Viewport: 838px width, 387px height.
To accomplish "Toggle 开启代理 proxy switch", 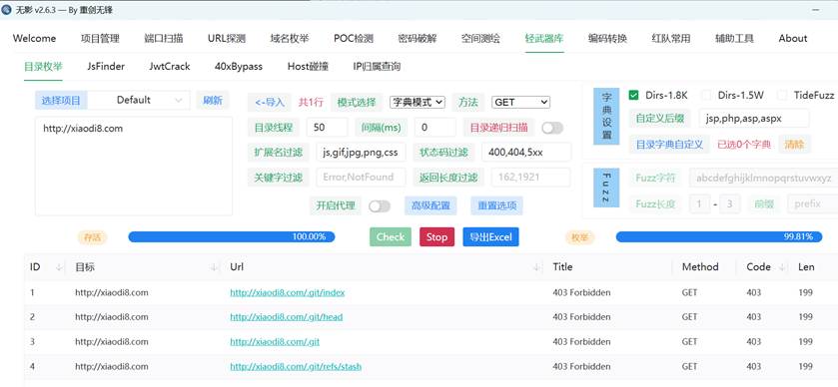I will tap(380, 206).
